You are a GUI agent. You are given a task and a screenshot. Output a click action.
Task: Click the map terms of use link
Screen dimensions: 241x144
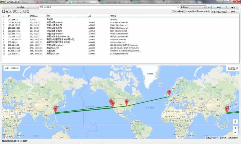point(223,138)
